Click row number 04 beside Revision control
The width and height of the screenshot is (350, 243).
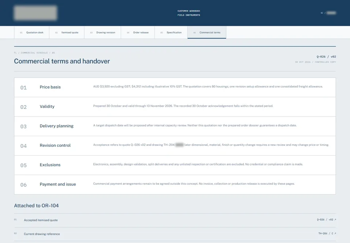click(x=23, y=146)
